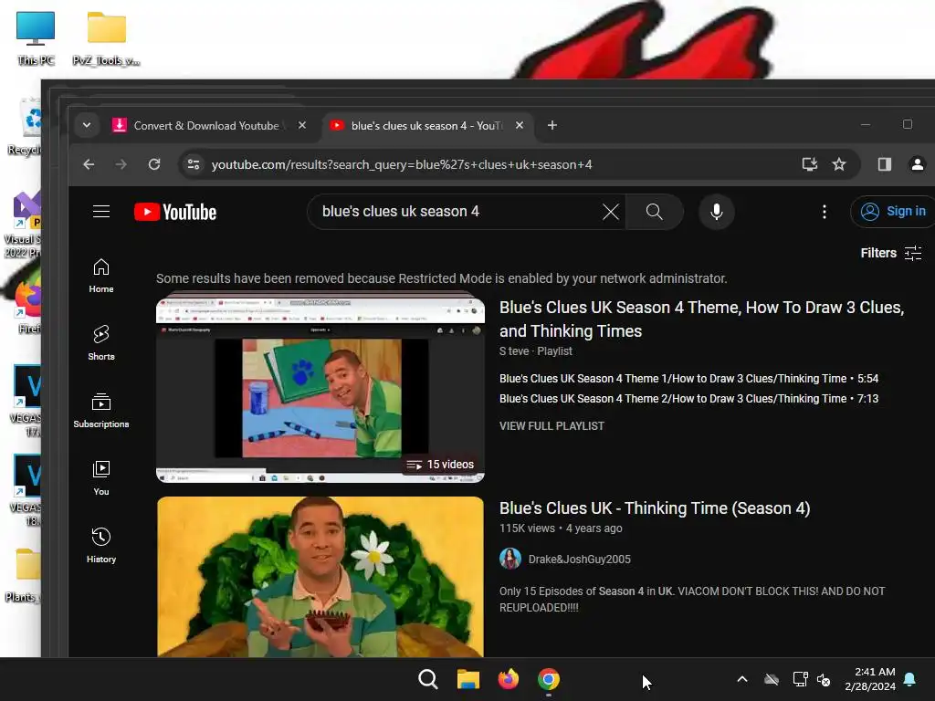Launch Firefox from the taskbar

(508, 679)
